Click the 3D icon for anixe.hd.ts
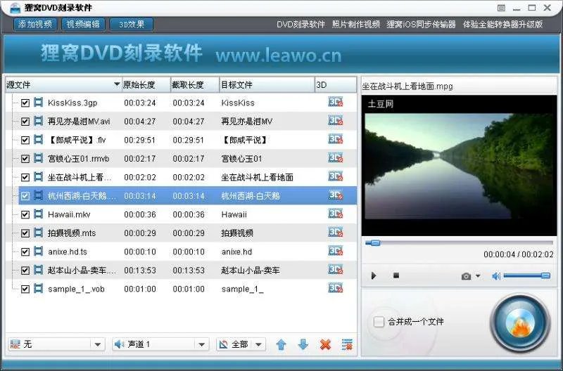 336,251
